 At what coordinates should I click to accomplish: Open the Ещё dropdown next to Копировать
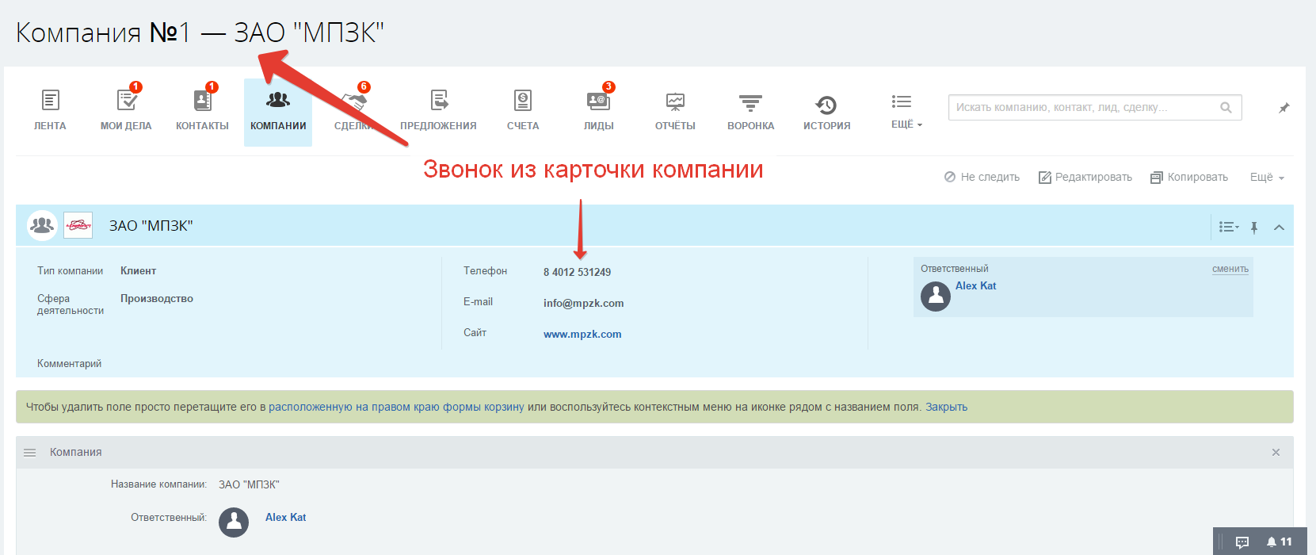(x=1267, y=178)
